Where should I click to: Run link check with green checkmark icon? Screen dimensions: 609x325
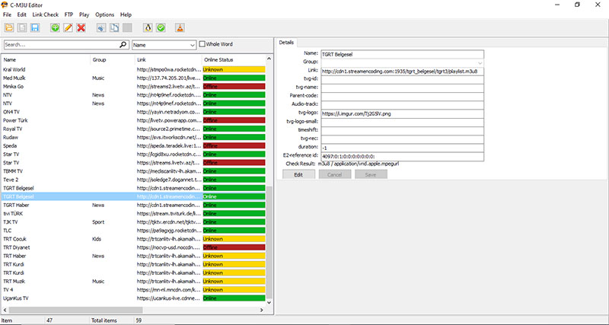coord(161,27)
